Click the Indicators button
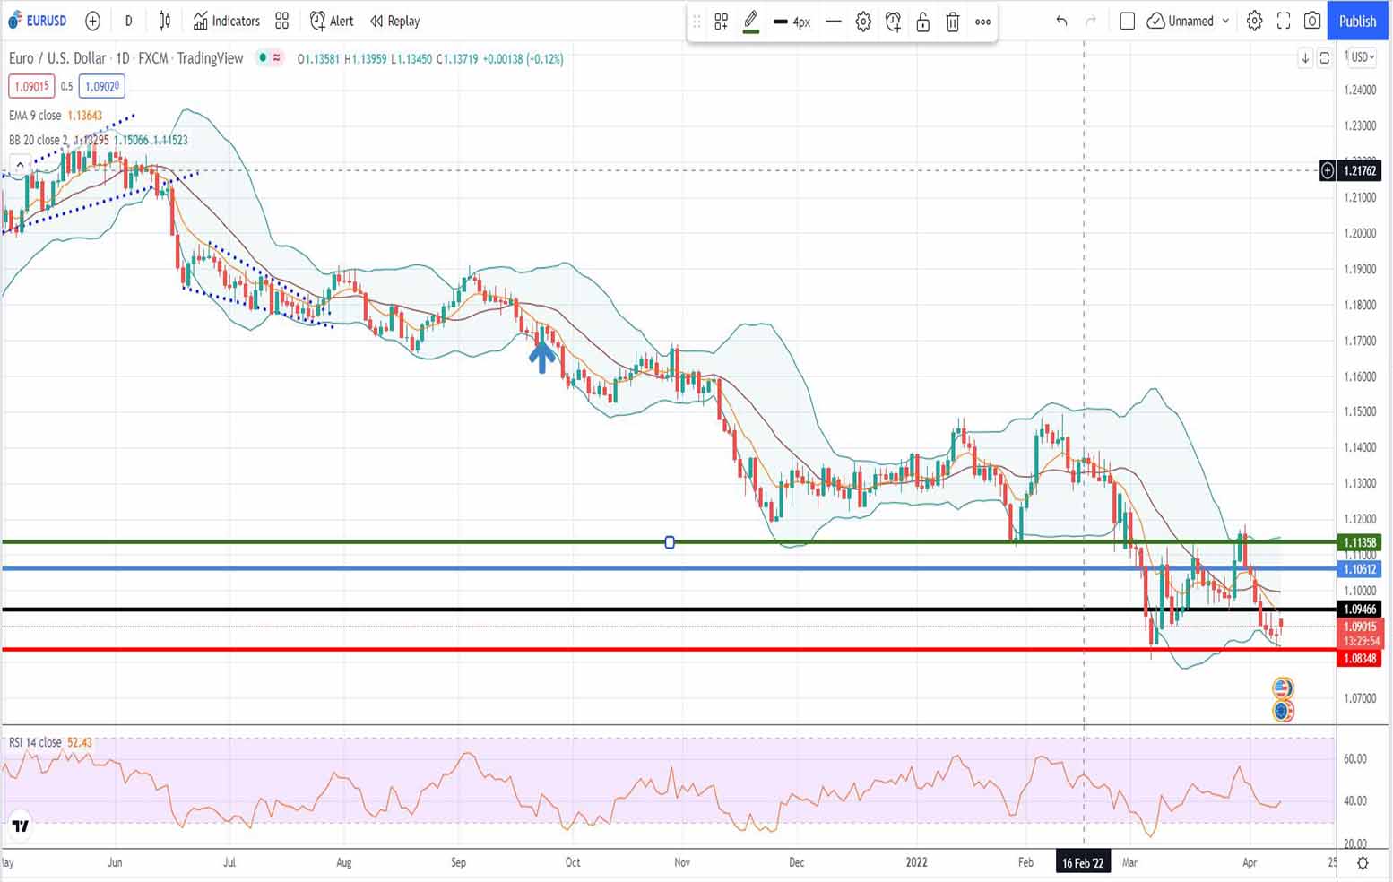The image size is (1393, 882). click(226, 21)
